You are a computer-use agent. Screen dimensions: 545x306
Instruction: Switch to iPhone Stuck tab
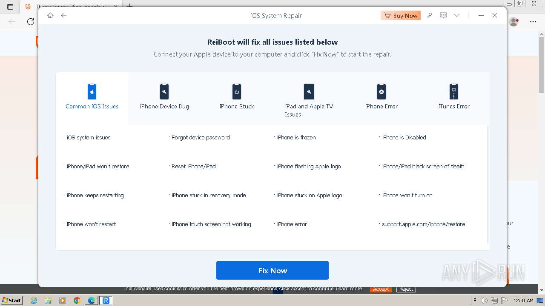[x=237, y=98]
